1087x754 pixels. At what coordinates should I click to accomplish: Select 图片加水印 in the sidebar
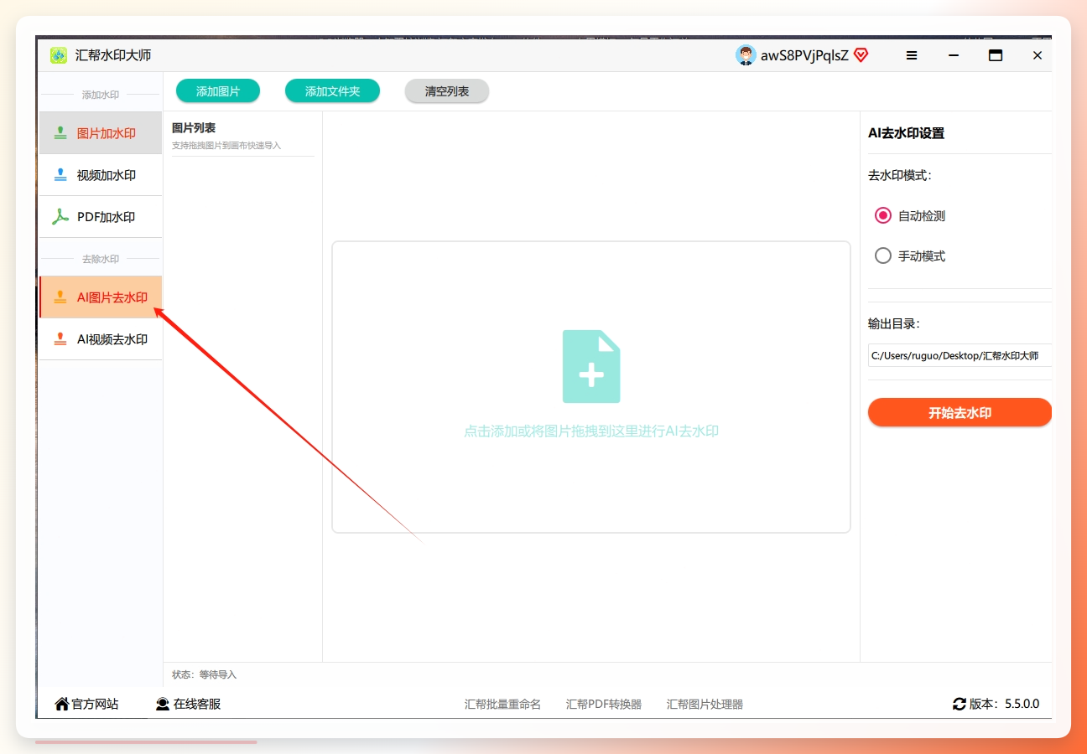coord(101,133)
